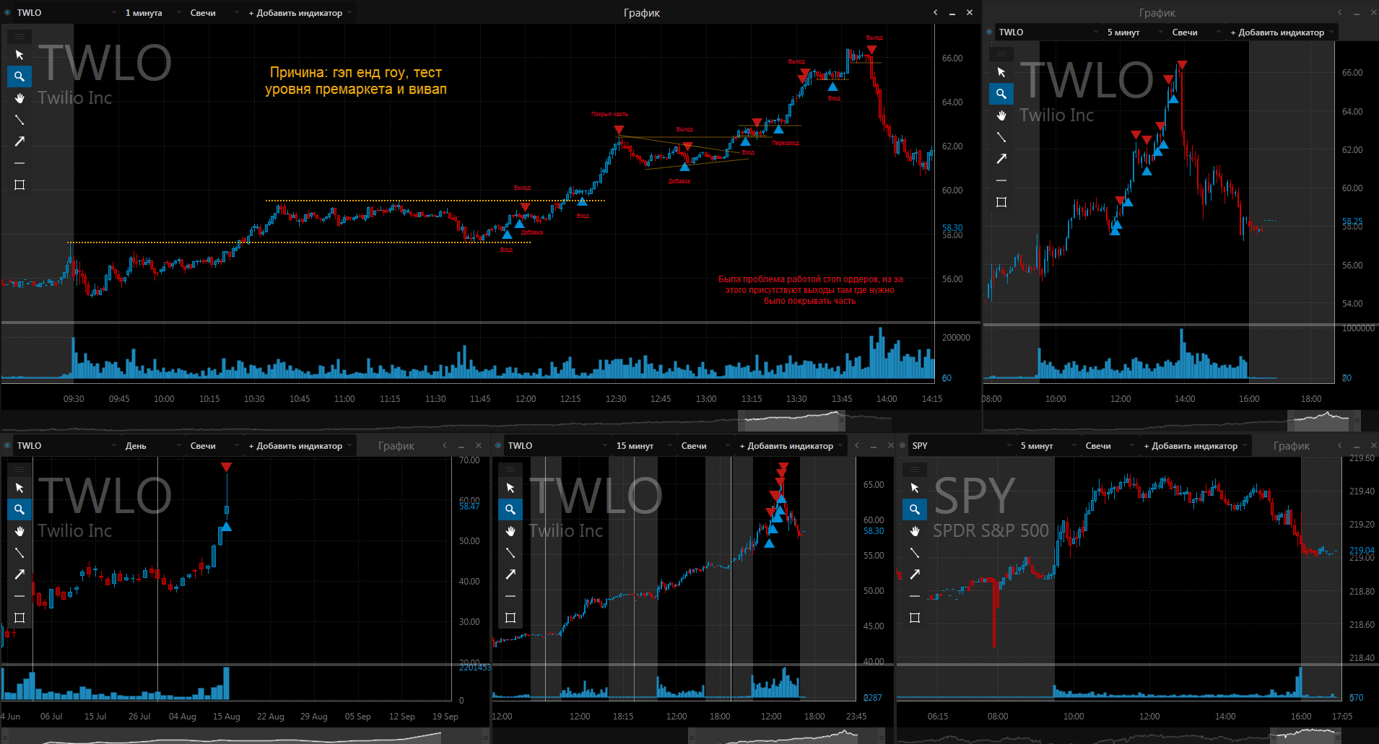Click the SPY ticker field
1379x744 pixels.
(961, 446)
